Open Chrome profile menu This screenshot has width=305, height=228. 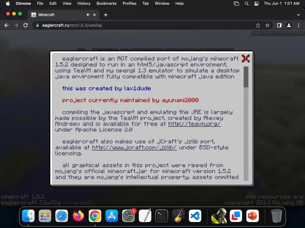(x=289, y=25)
